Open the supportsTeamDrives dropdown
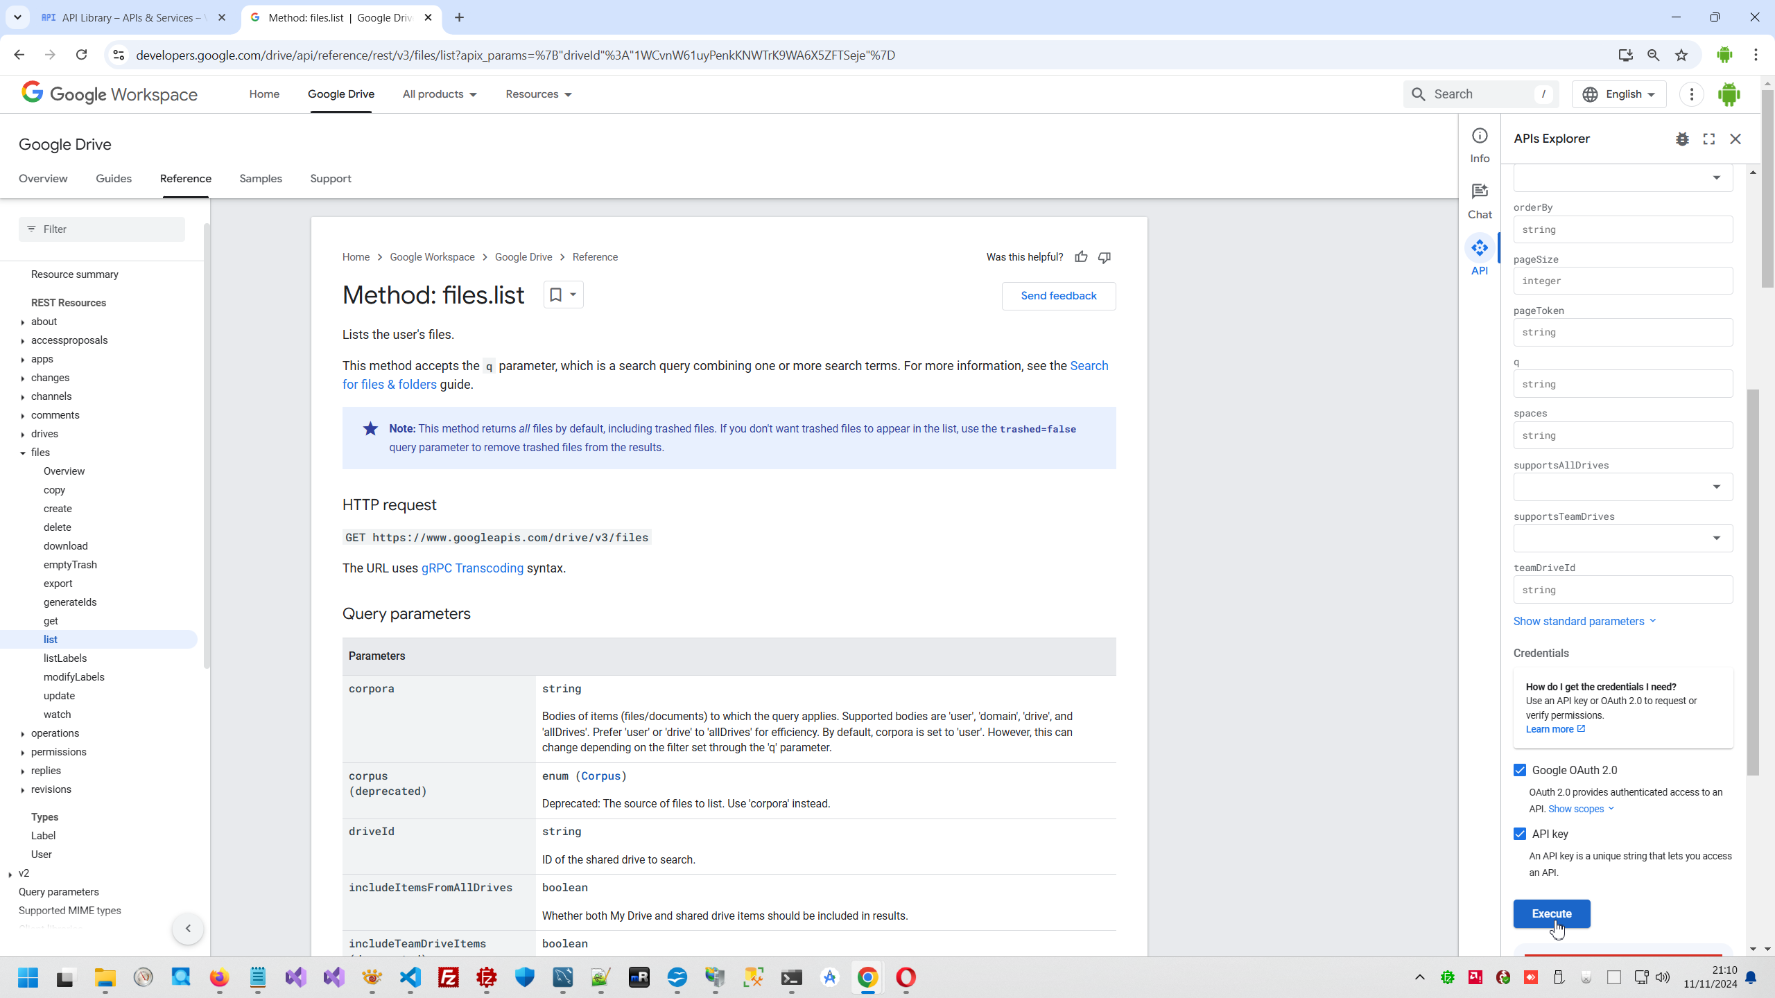This screenshot has width=1775, height=998. coord(1622,538)
